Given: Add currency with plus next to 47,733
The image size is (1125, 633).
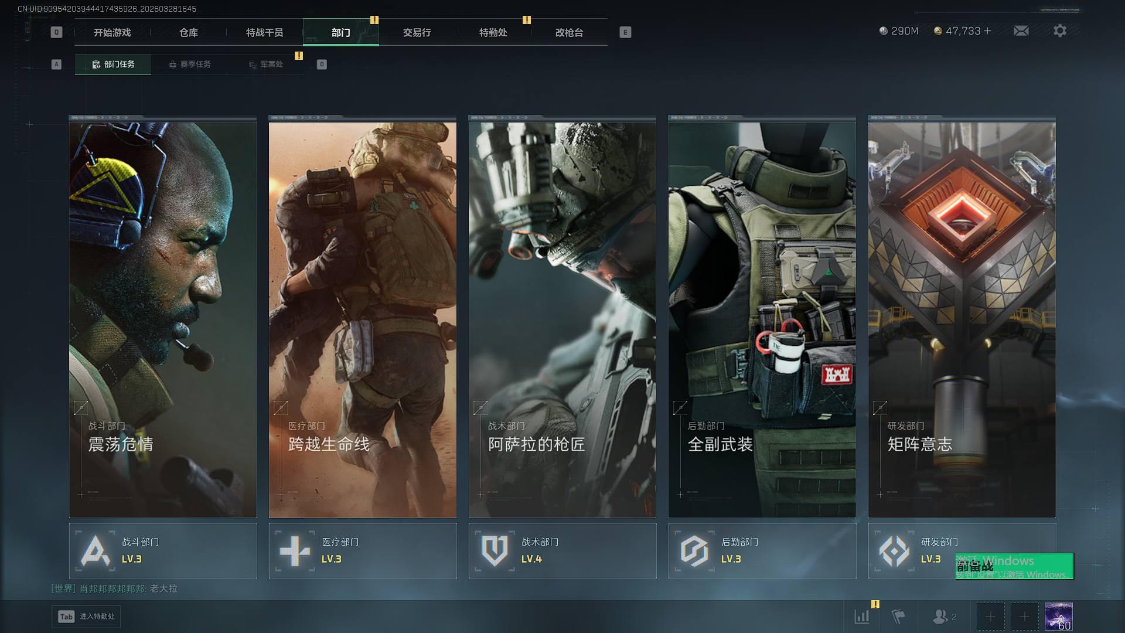Looking at the screenshot, I should pos(988,31).
